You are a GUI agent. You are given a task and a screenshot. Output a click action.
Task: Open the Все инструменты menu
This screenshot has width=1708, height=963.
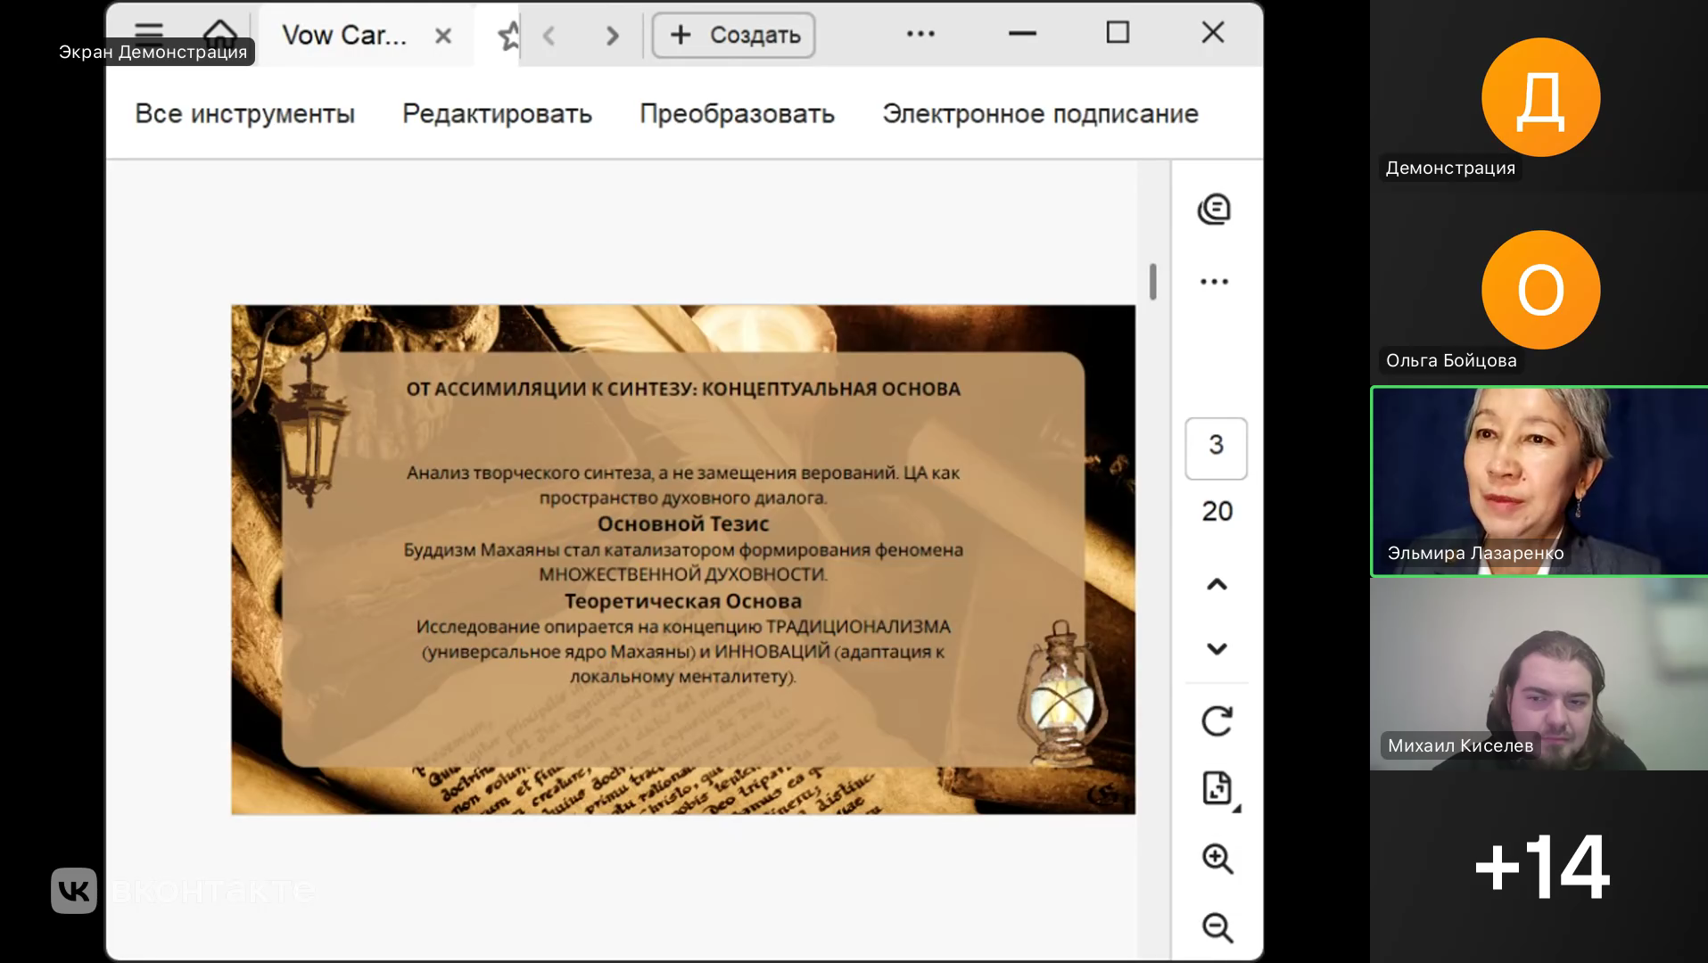[x=244, y=114]
